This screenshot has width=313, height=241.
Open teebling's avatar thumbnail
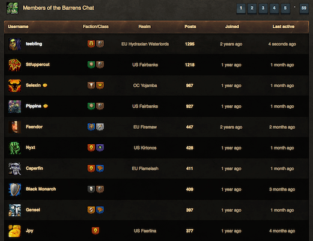[15, 44]
